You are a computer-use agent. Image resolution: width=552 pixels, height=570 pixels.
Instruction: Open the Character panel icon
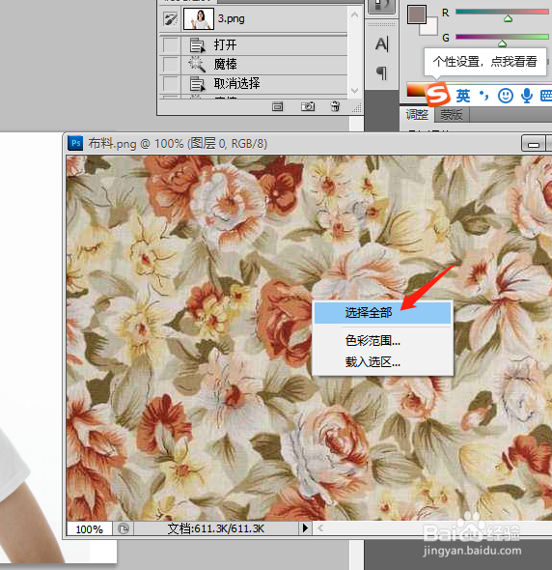(x=382, y=44)
